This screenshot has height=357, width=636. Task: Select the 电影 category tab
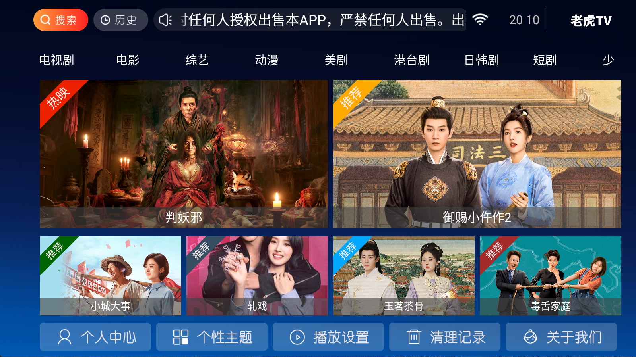128,60
